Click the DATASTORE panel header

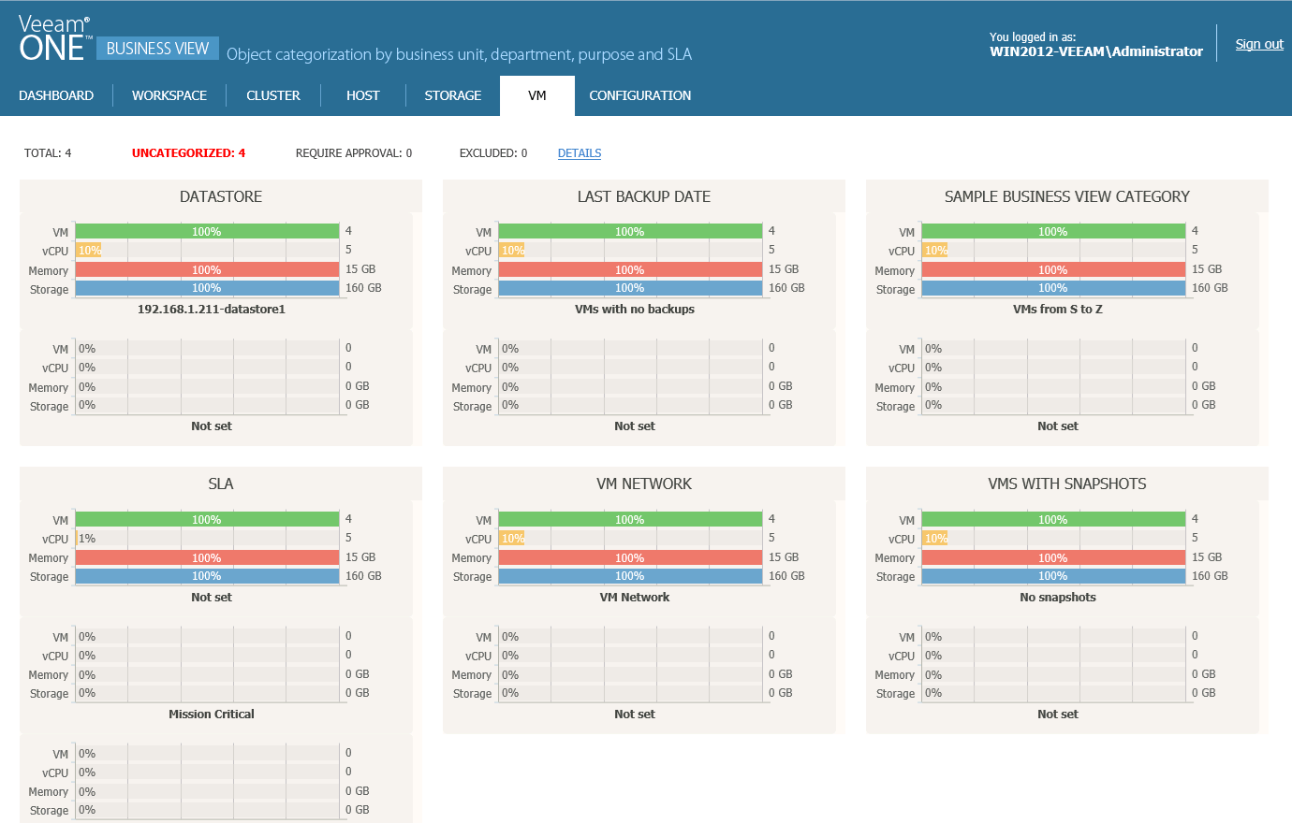221,196
